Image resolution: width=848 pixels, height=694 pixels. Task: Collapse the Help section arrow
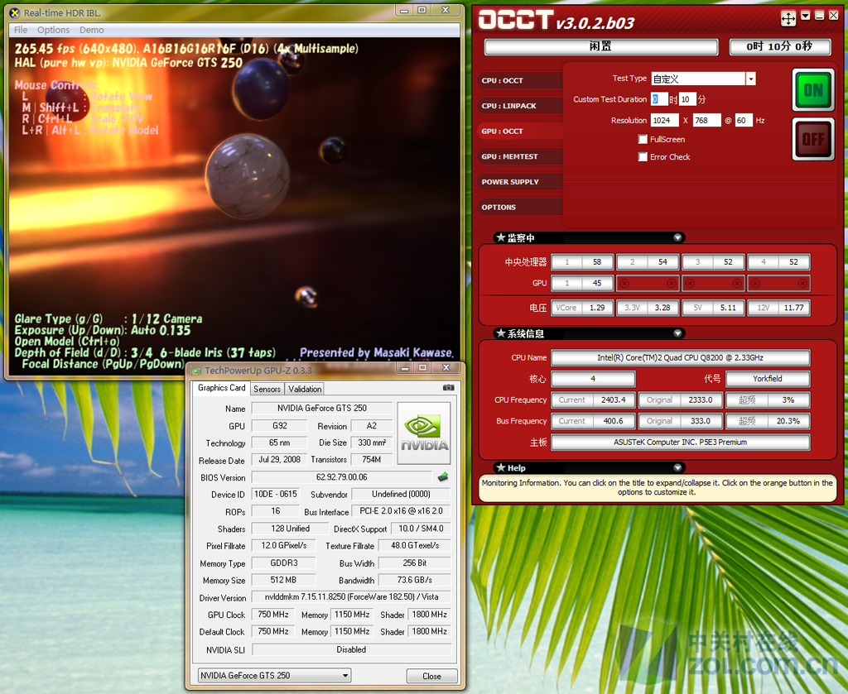coord(677,467)
